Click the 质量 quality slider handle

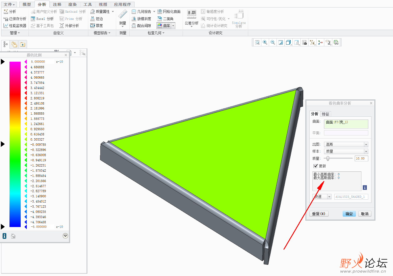click(x=328, y=158)
